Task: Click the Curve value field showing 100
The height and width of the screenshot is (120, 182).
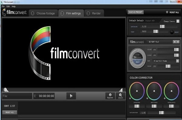Action: tap(154, 55)
